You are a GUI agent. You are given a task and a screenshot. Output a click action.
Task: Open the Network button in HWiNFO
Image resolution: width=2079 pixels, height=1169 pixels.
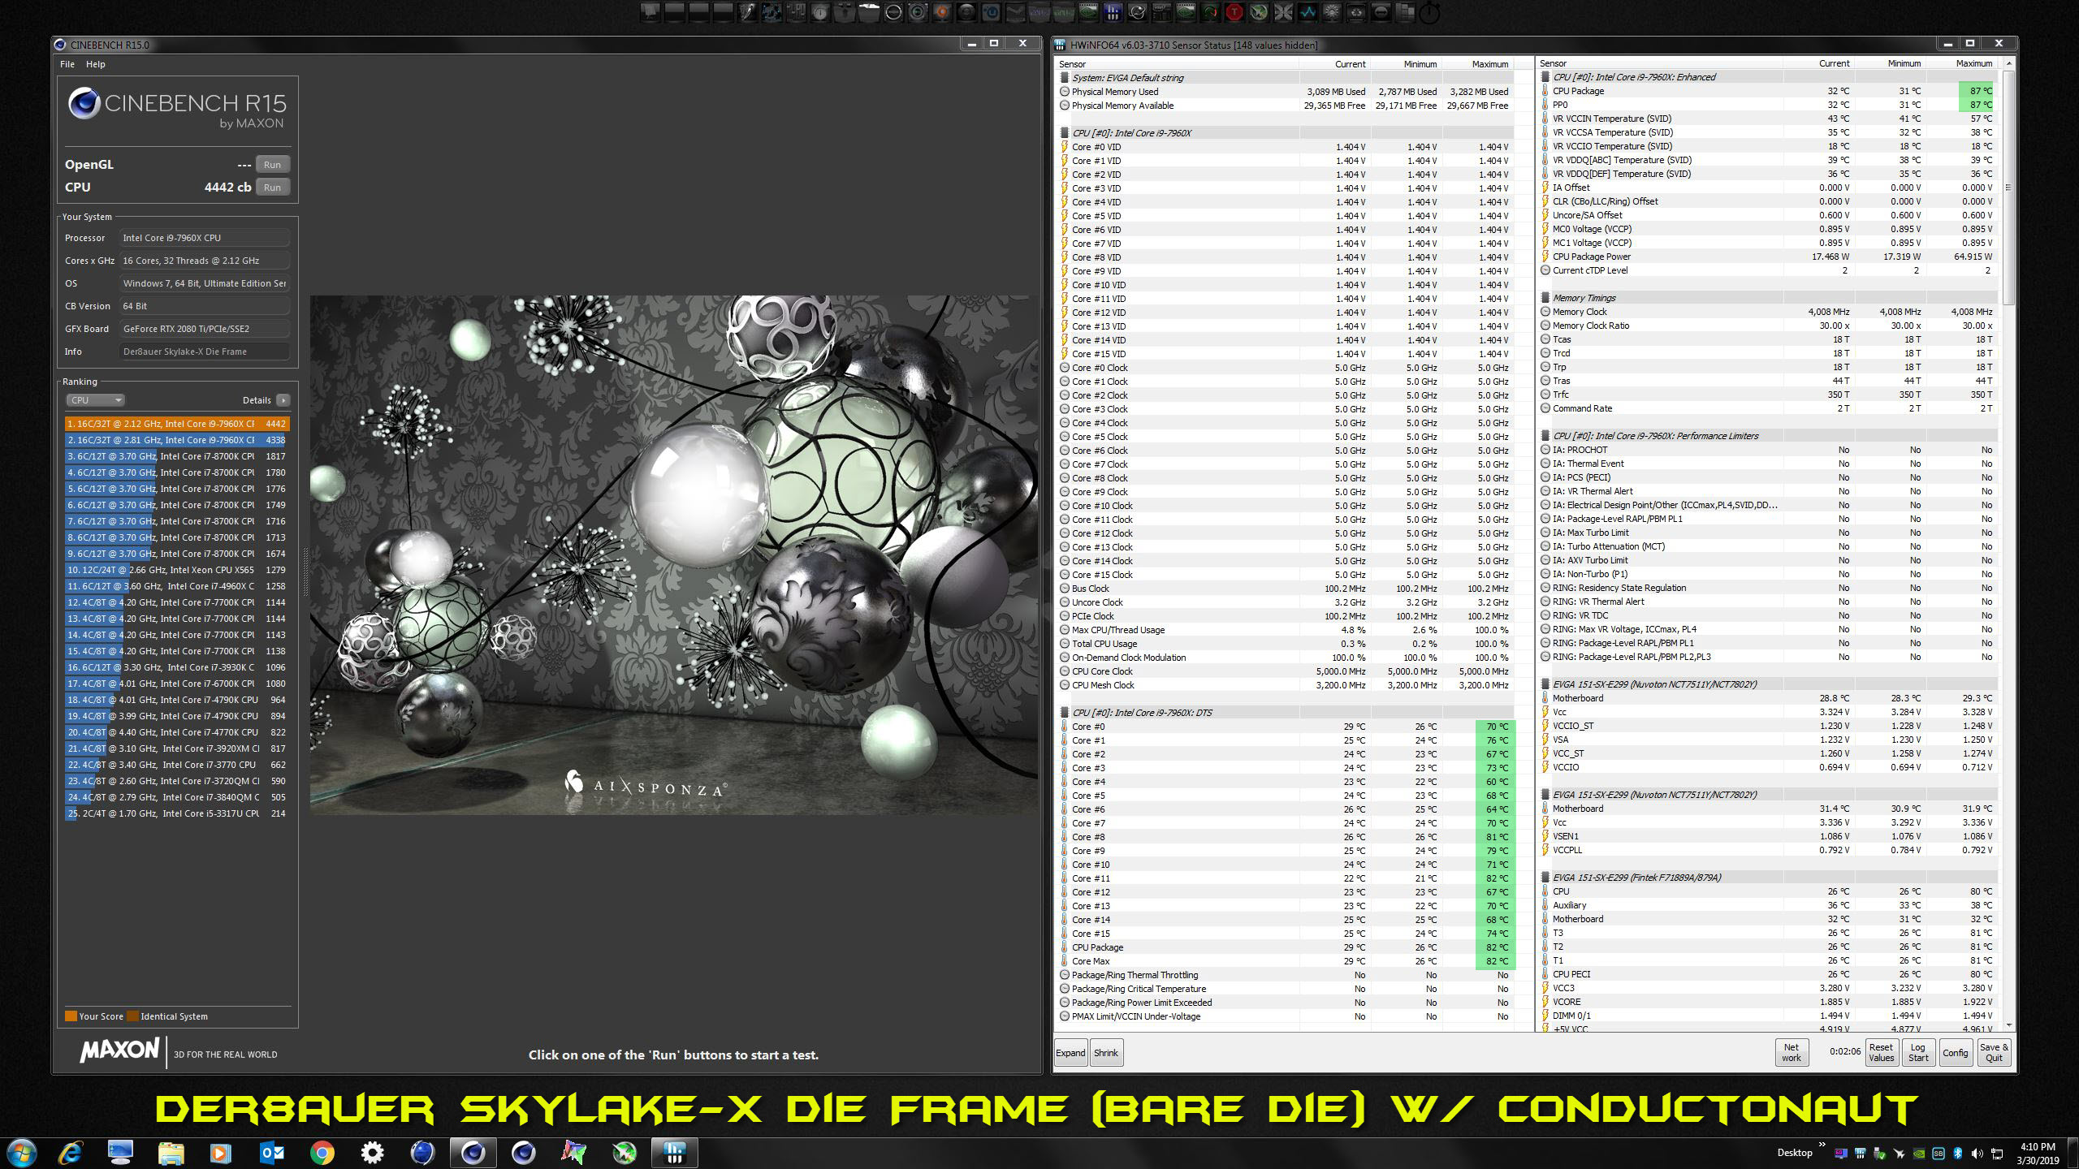1792,1053
